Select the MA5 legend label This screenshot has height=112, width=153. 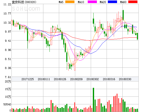(x=61, y=2)
